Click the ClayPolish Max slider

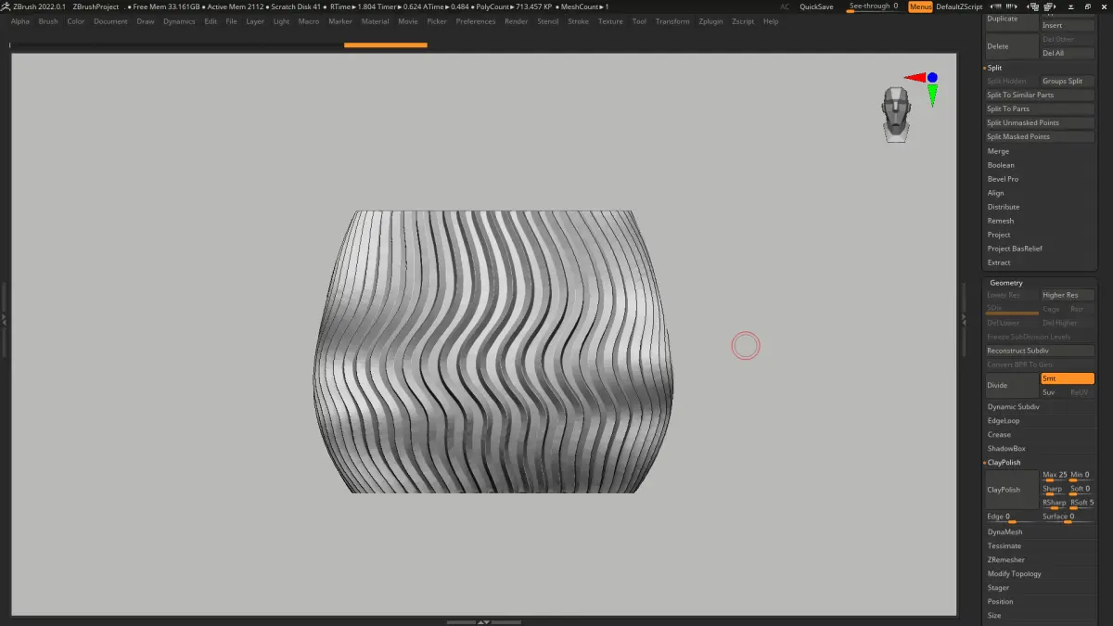[x=1054, y=476]
